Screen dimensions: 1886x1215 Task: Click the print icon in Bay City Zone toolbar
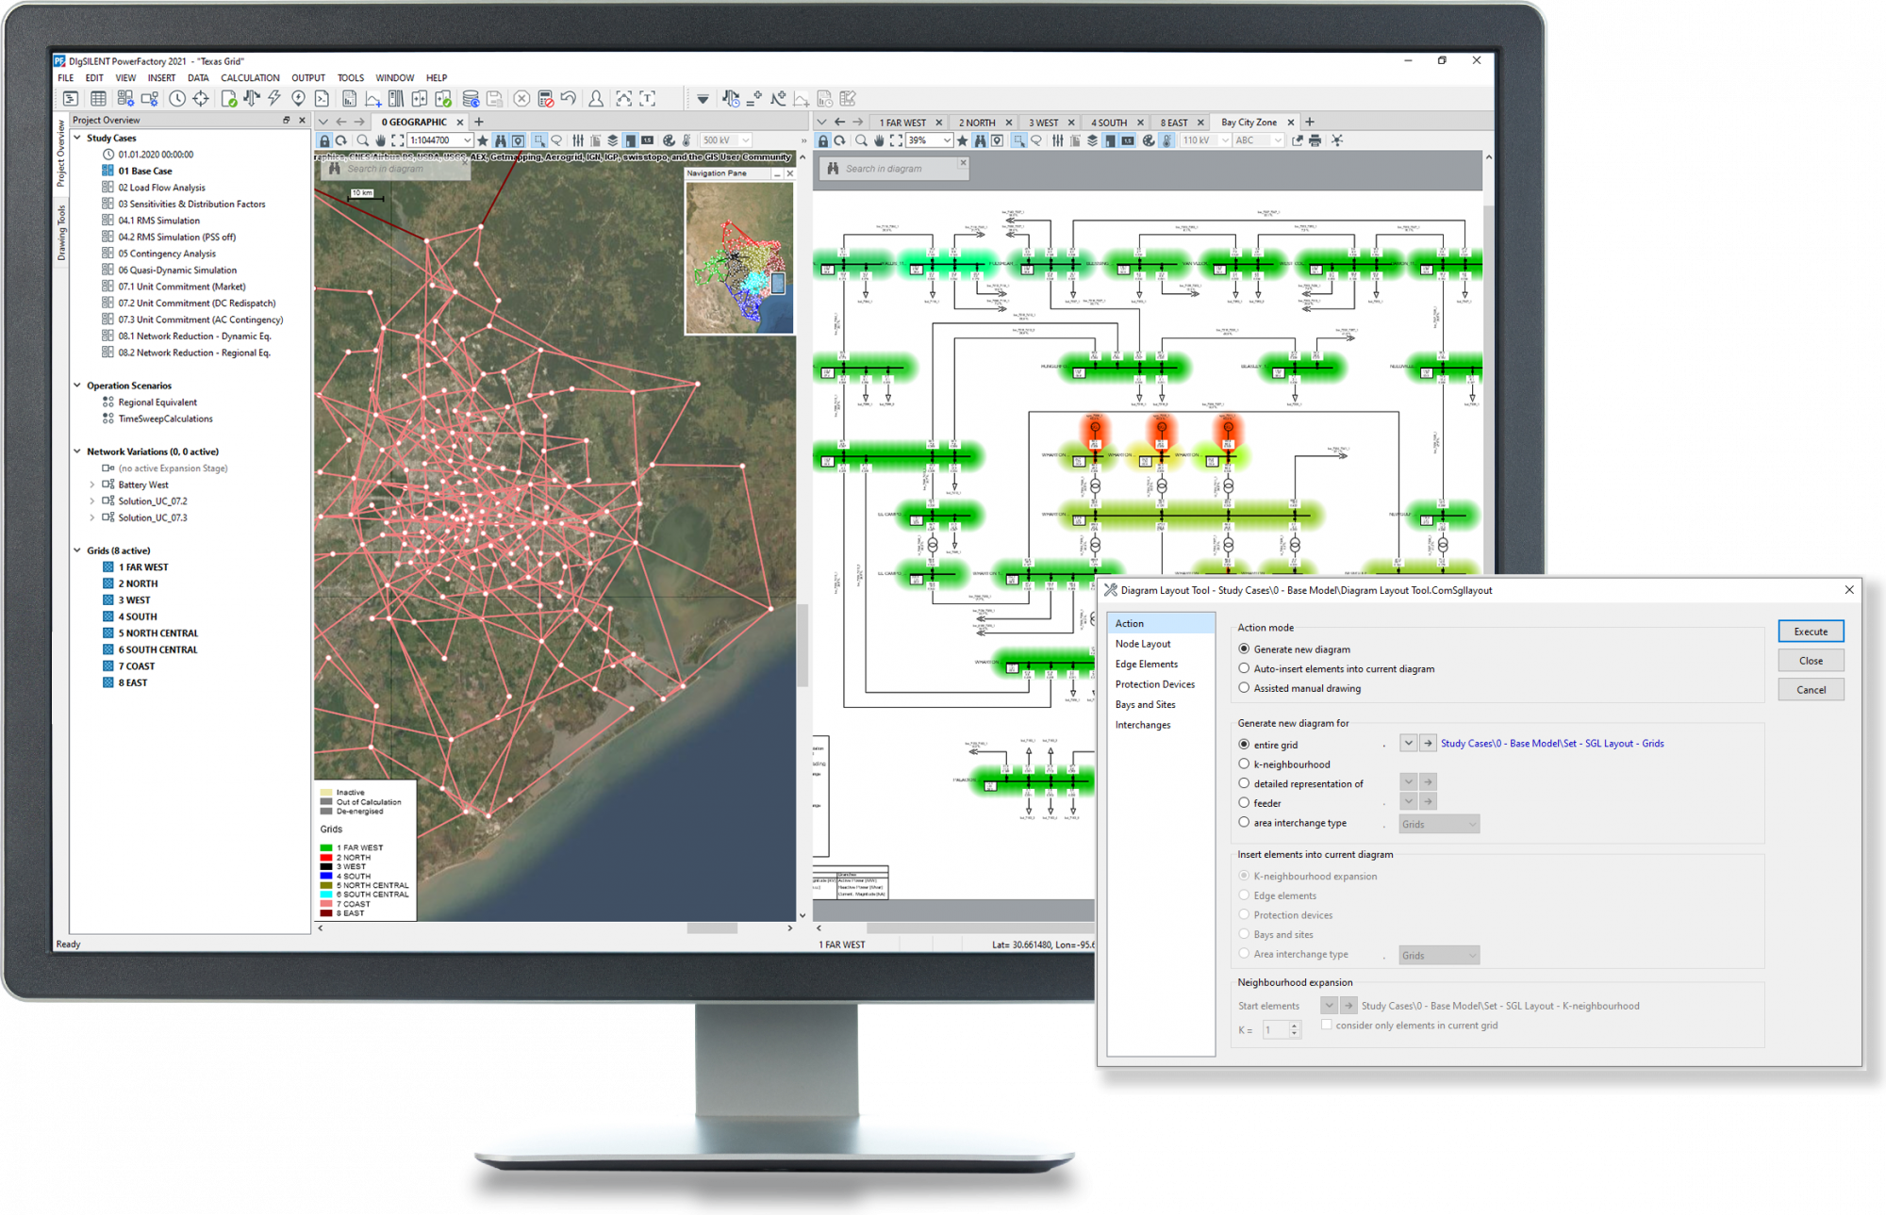tap(1315, 140)
